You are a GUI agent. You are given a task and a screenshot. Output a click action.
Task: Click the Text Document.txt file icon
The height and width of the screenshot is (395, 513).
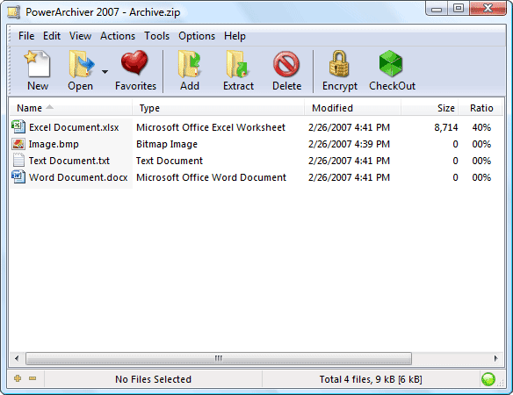click(18, 161)
